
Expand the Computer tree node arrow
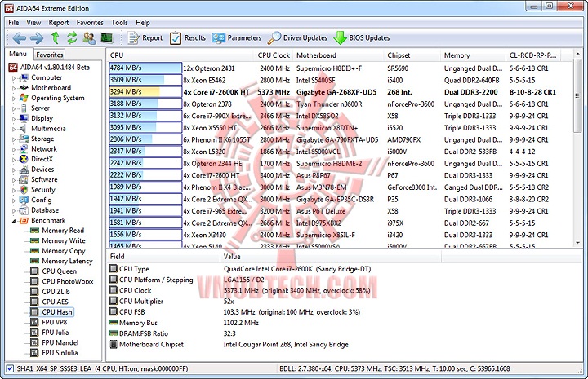tap(14, 78)
